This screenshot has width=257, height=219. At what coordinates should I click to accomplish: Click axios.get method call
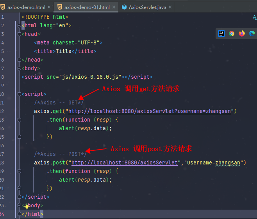coord(48,111)
